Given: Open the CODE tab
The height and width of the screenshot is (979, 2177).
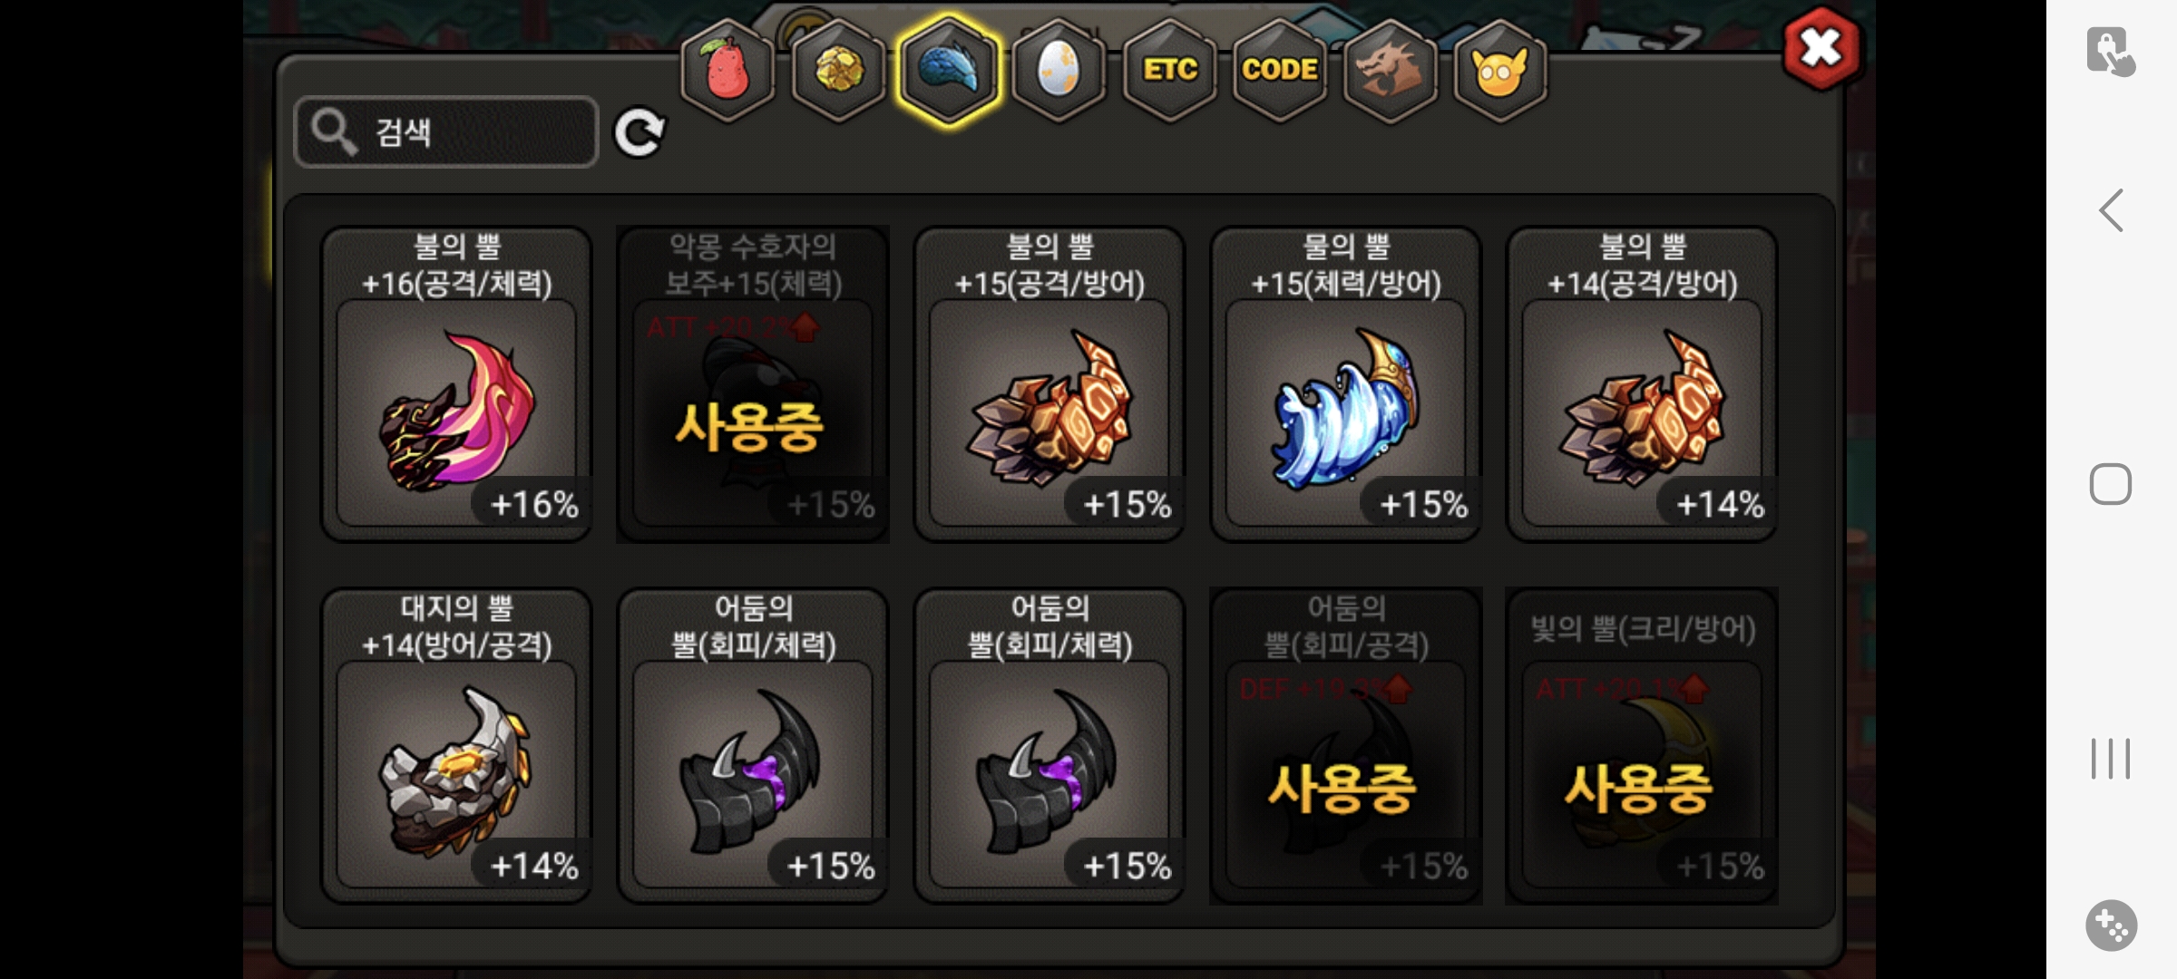Looking at the screenshot, I should click(x=1279, y=70).
